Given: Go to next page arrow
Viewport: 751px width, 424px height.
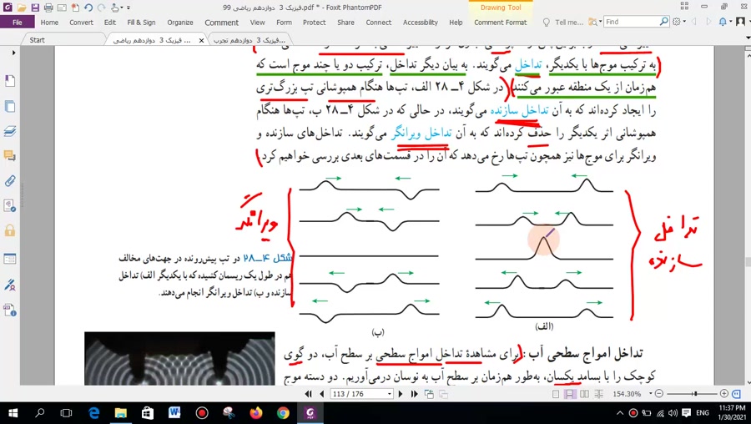Looking at the screenshot, I should tap(401, 394).
